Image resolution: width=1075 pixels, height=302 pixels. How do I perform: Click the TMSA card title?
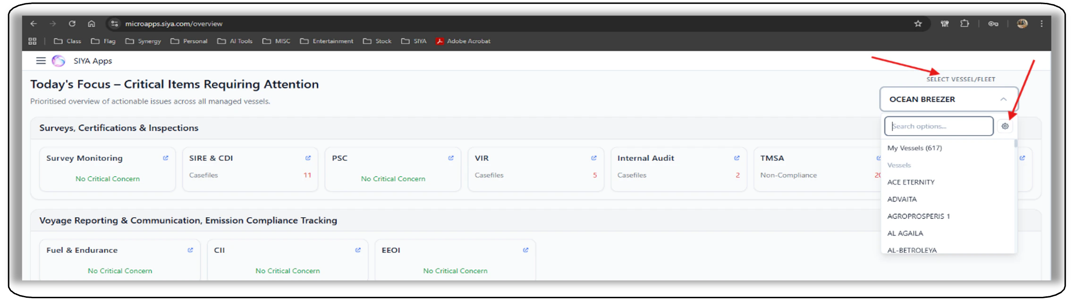coord(772,158)
